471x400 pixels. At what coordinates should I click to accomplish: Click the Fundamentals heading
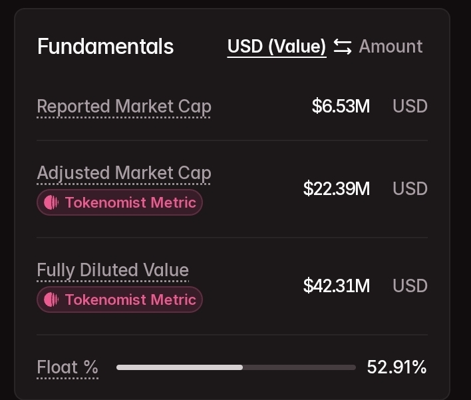(105, 47)
